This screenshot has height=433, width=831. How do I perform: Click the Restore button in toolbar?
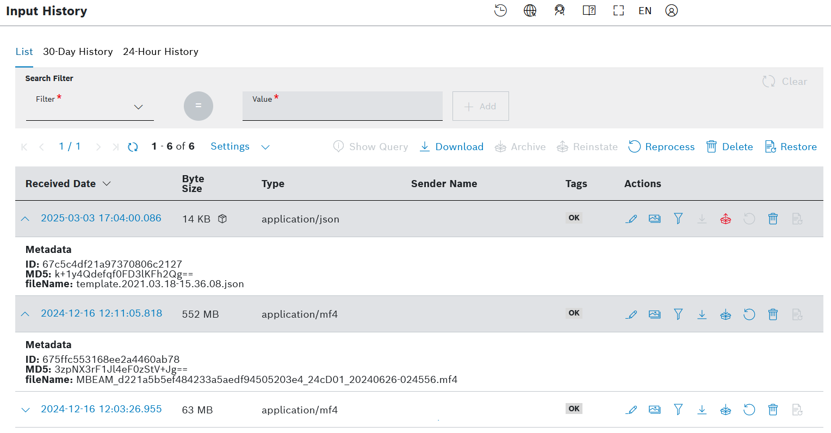[791, 147]
